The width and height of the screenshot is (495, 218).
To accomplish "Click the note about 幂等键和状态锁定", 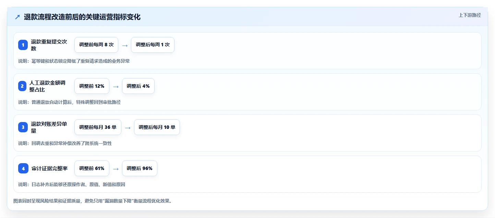I will (x=74, y=61).
